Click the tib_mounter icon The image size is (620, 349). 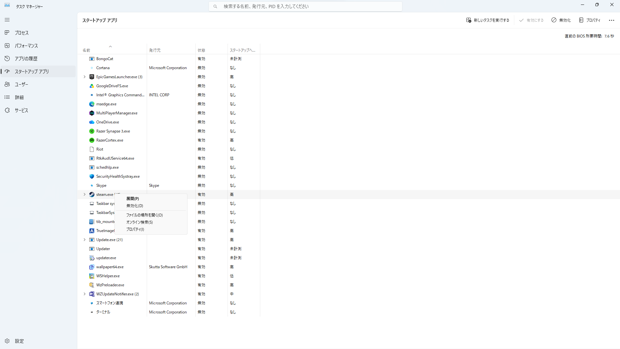coord(92,222)
